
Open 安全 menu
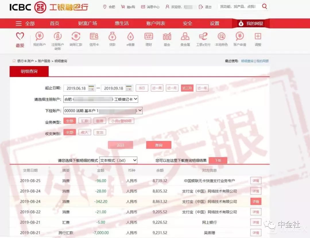(187, 23)
